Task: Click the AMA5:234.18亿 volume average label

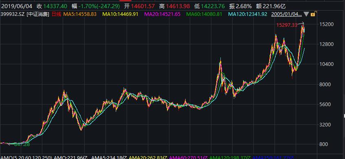Action: click(x=109, y=157)
